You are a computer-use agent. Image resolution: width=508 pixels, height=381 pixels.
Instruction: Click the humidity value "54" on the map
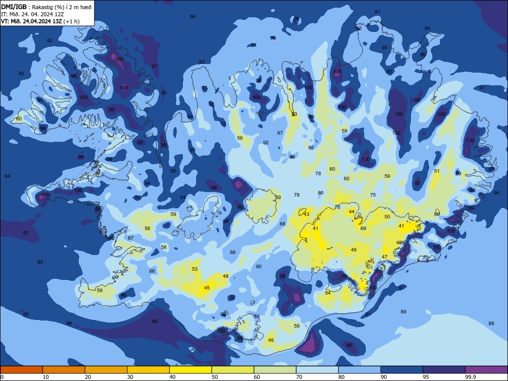click(328, 293)
